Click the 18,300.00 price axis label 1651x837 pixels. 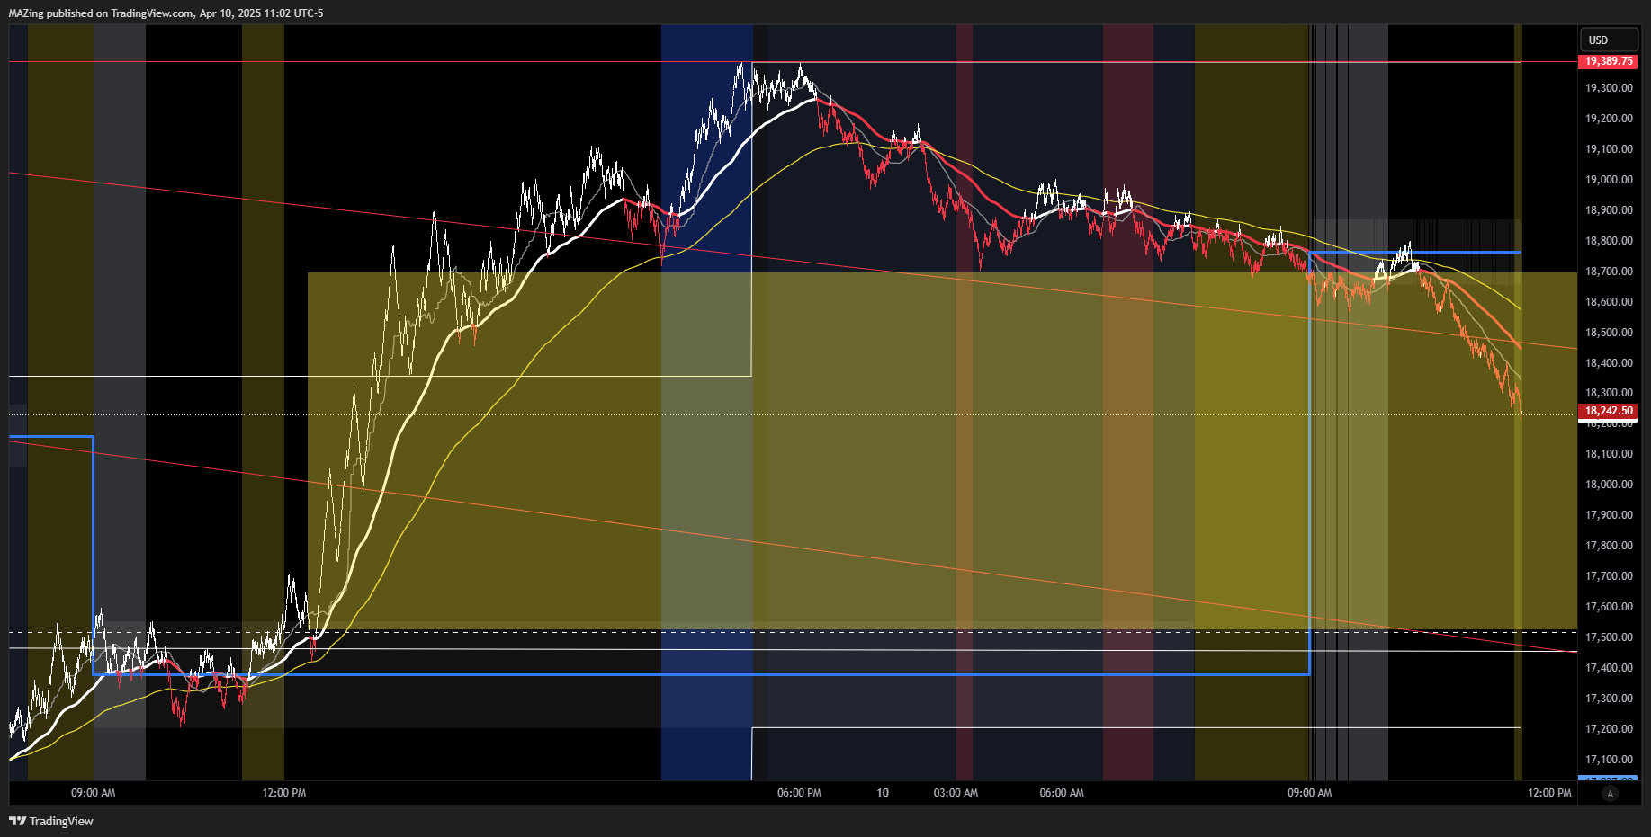pyautogui.click(x=1609, y=393)
